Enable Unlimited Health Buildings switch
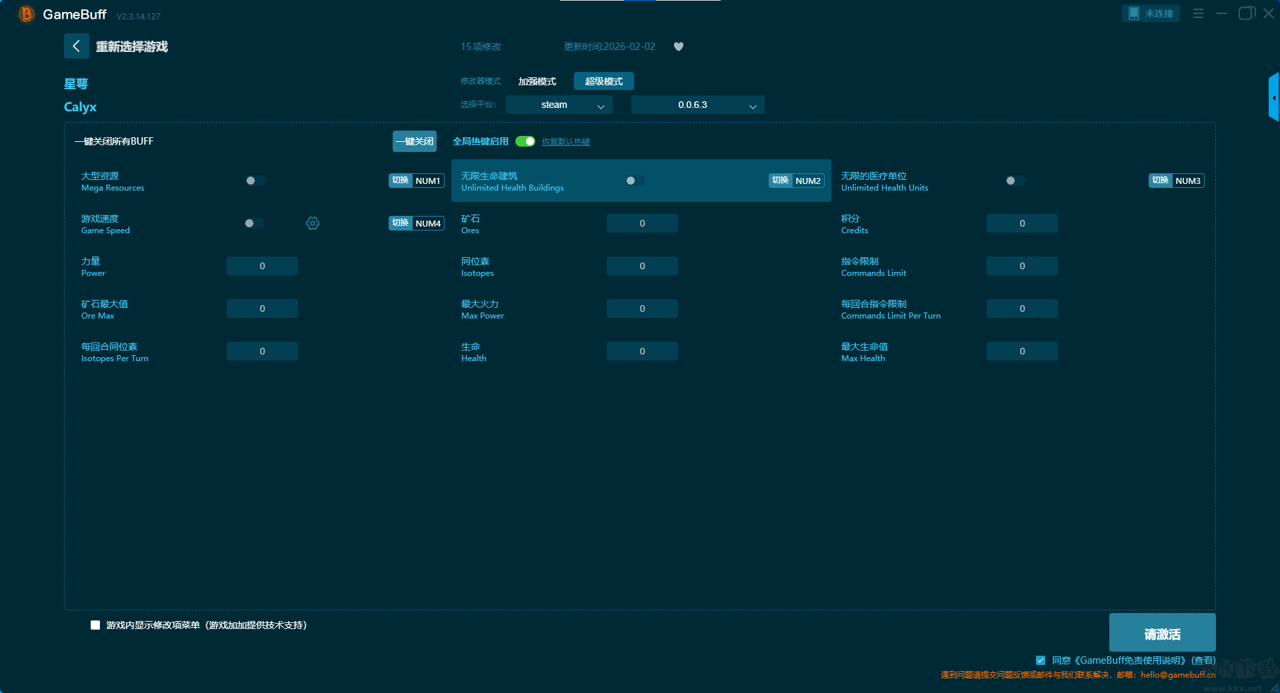The image size is (1280, 693). (x=635, y=181)
